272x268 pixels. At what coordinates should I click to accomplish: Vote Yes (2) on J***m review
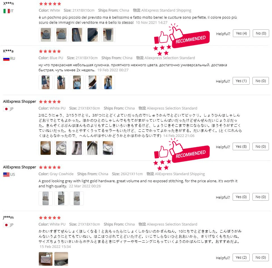[x=241, y=258]
